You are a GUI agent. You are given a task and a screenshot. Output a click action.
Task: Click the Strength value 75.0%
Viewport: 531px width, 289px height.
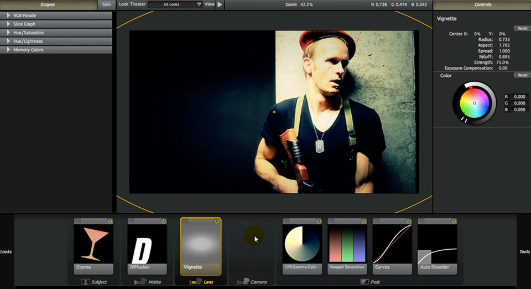click(x=503, y=62)
